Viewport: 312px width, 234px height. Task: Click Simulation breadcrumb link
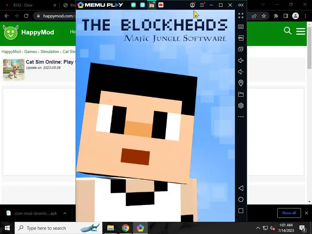pos(50,51)
